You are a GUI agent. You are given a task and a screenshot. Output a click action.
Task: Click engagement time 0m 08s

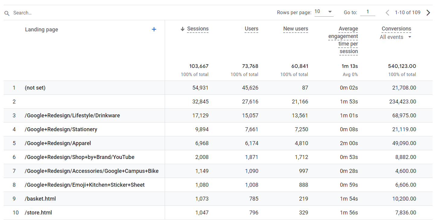point(349,129)
